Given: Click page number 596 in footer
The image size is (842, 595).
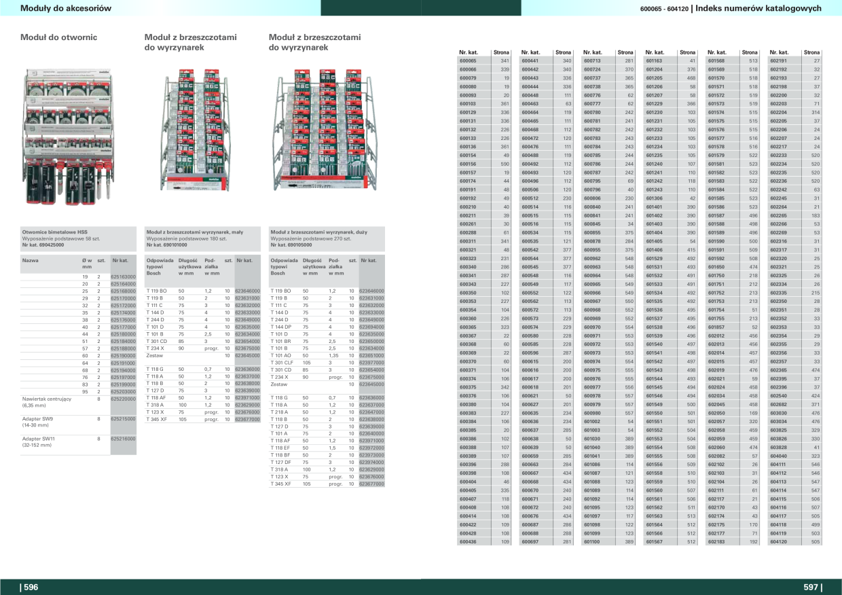Looking at the screenshot, I should click(x=31, y=588).
